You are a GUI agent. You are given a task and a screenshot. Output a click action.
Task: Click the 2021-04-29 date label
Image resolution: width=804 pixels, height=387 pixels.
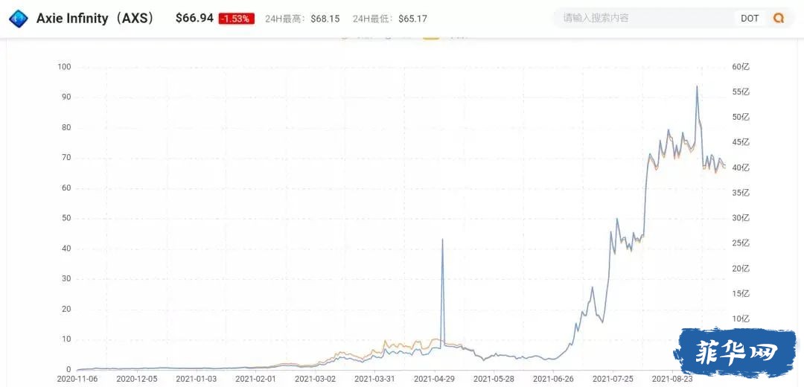[x=434, y=380]
